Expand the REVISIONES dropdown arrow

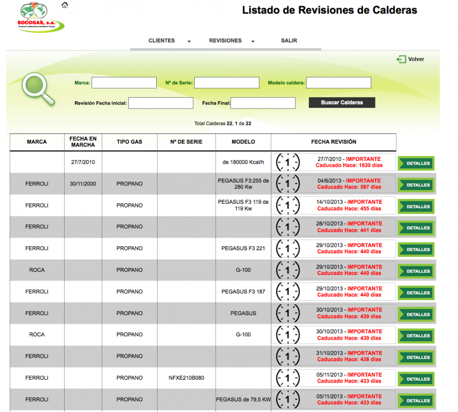[253, 41]
